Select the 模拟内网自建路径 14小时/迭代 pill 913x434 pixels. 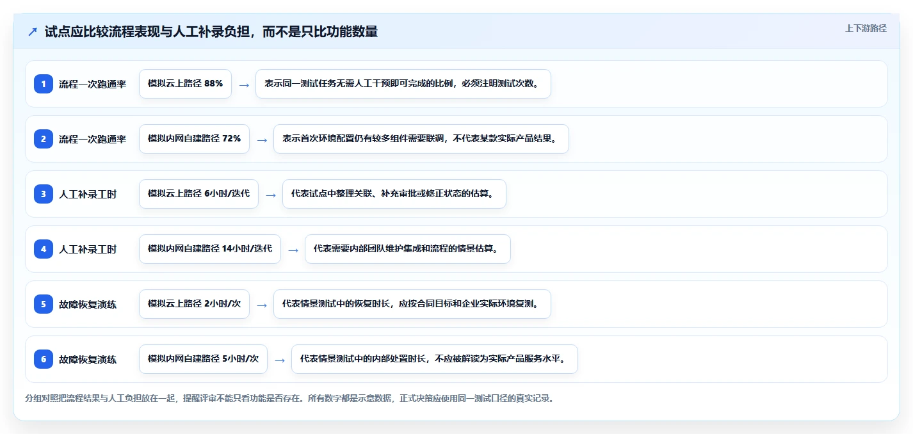tap(210, 249)
